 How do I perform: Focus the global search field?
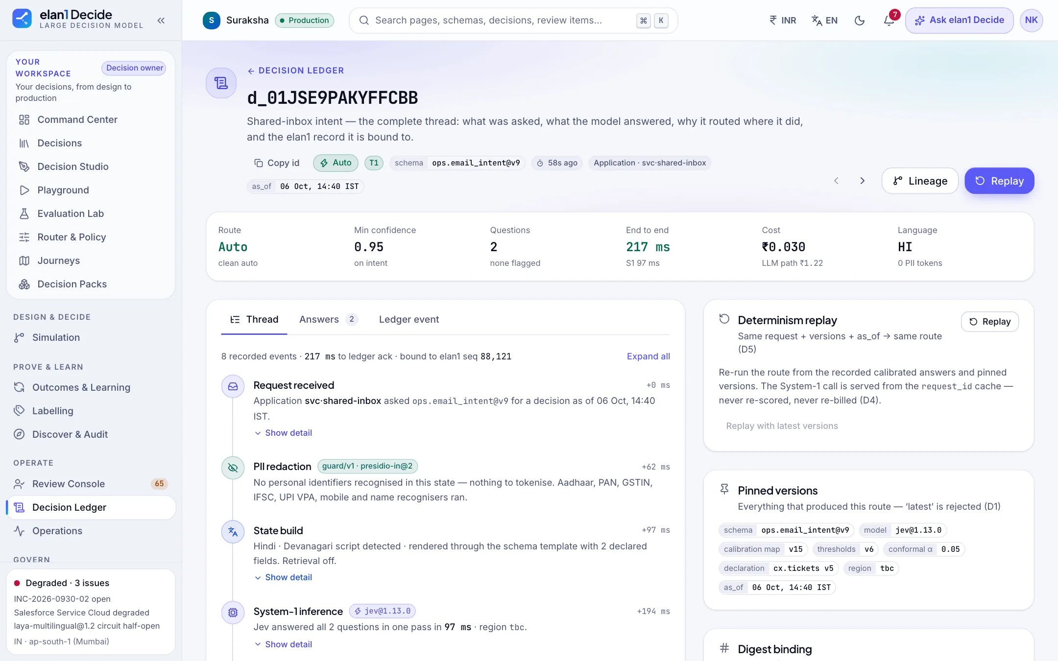513,21
